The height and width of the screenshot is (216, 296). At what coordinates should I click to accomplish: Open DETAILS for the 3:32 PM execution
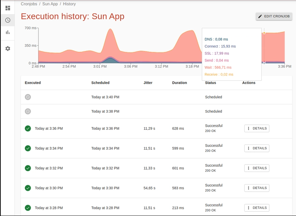[257, 168]
